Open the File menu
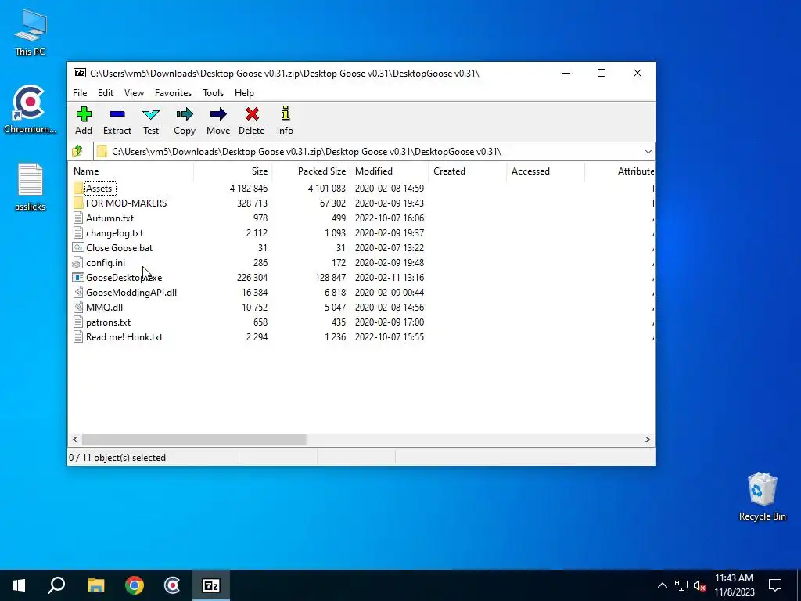This screenshot has width=801, height=601. click(x=80, y=93)
